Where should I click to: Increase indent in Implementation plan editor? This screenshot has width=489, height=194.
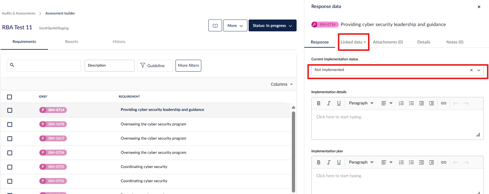coord(432,162)
